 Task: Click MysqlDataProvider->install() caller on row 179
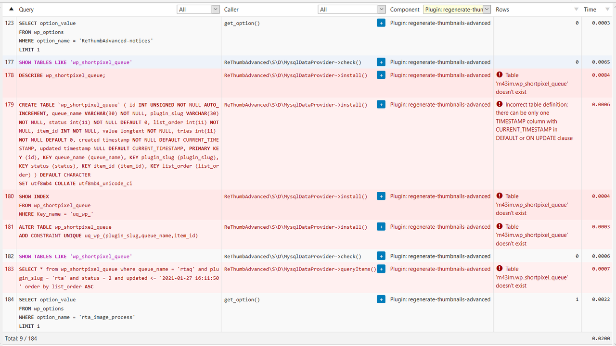(x=295, y=105)
